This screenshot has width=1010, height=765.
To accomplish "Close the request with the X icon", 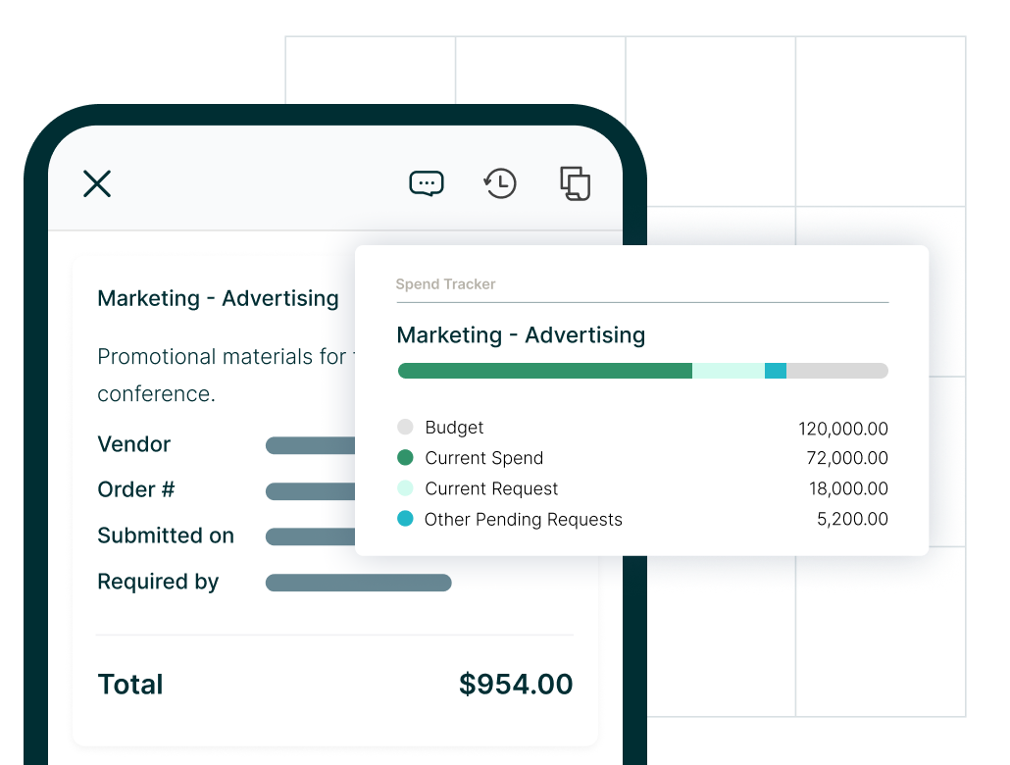I will point(97,183).
